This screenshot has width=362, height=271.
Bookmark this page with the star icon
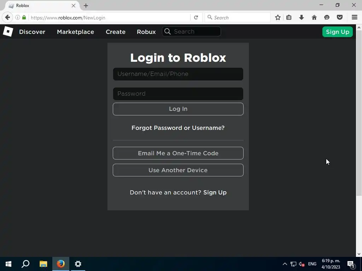tap(278, 18)
